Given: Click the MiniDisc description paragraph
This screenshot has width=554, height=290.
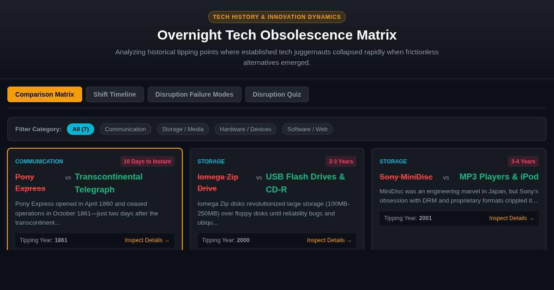Looking at the screenshot, I should [459, 196].
